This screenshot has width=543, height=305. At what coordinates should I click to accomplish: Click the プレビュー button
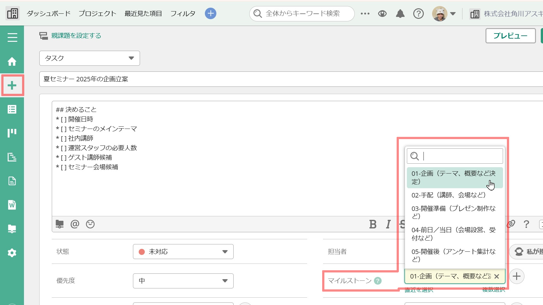pyautogui.click(x=510, y=36)
